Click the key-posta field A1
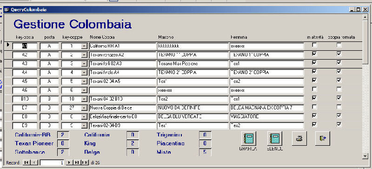372x169 pixels. pos(25,46)
